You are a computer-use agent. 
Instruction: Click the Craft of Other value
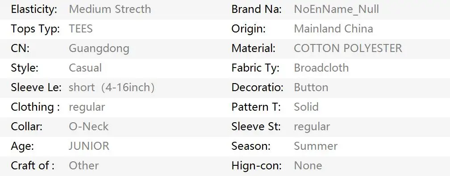click(84, 165)
